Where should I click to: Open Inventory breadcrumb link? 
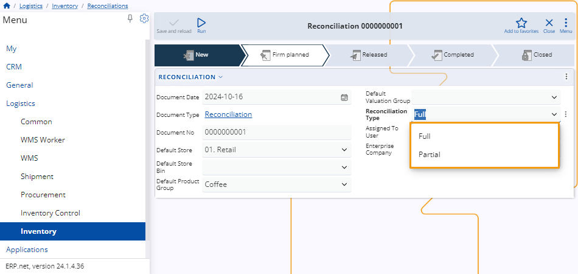tap(65, 6)
